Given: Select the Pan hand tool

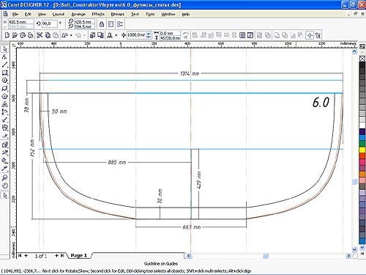Looking at the screenshot, I should (5, 186).
